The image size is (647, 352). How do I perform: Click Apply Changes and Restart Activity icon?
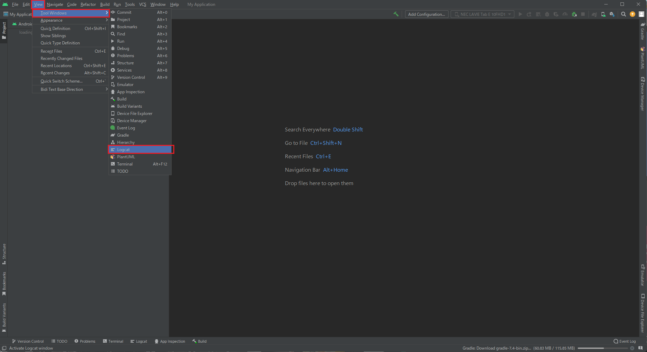coord(529,14)
